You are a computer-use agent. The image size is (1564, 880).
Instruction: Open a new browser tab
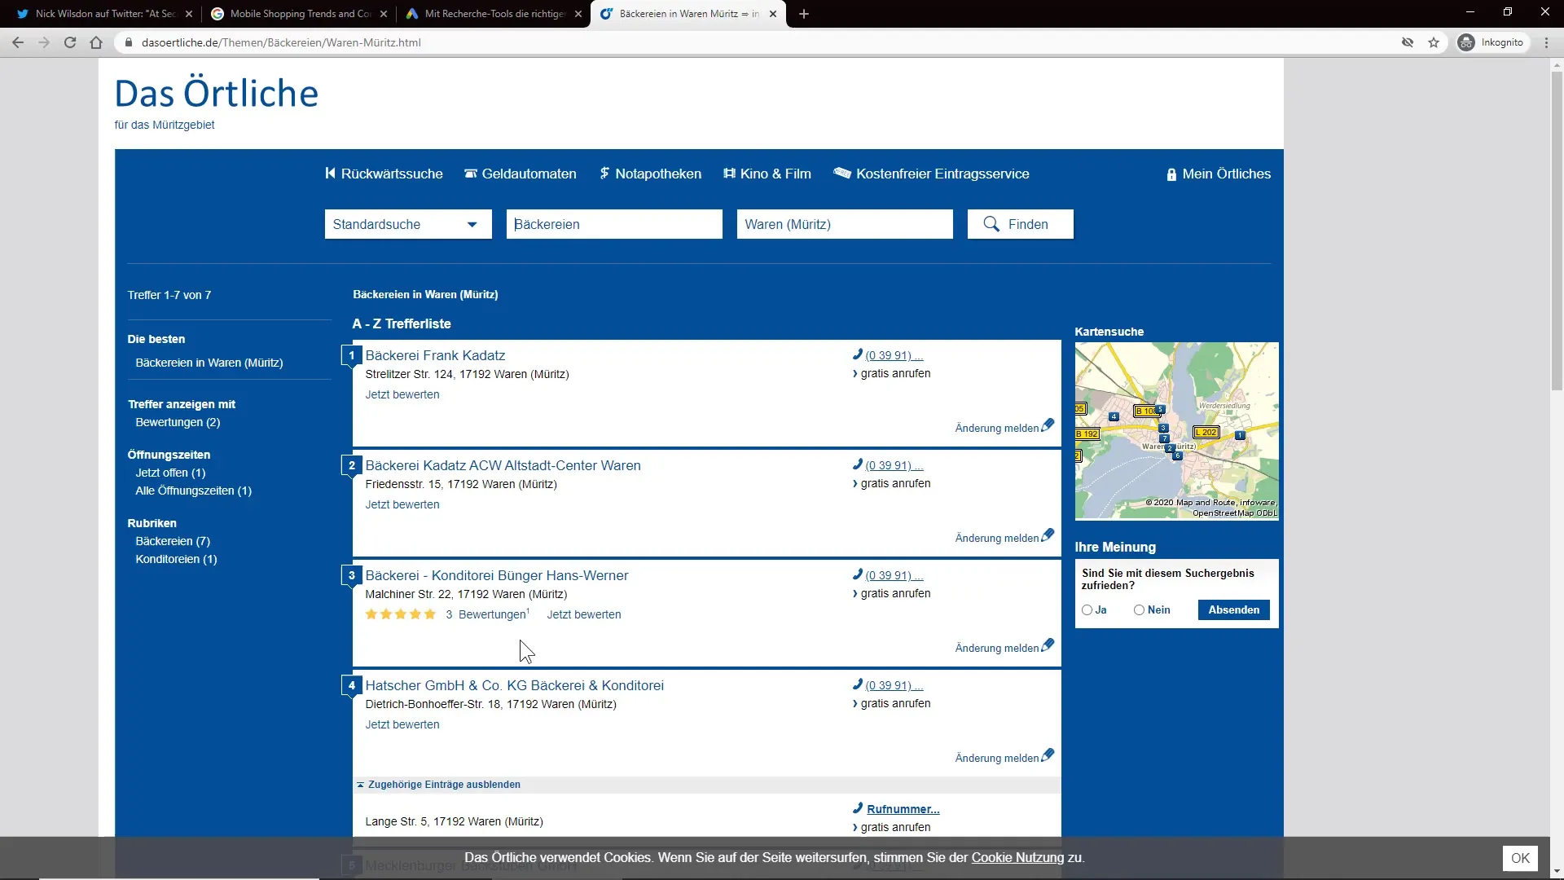tap(804, 14)
